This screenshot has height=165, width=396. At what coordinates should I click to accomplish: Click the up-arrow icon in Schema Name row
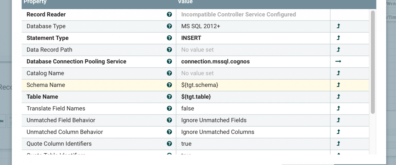click(338, 85)
